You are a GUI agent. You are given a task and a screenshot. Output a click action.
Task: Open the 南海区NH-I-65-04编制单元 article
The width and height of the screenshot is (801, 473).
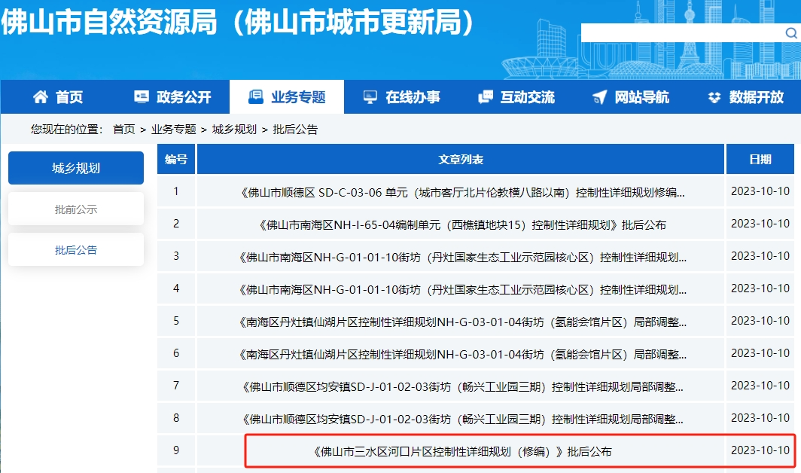coord(462,224)
